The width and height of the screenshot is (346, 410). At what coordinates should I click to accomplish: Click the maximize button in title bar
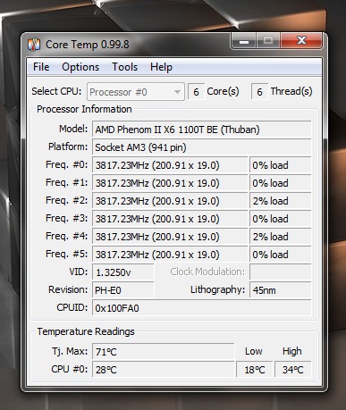(x=268, y=40)
